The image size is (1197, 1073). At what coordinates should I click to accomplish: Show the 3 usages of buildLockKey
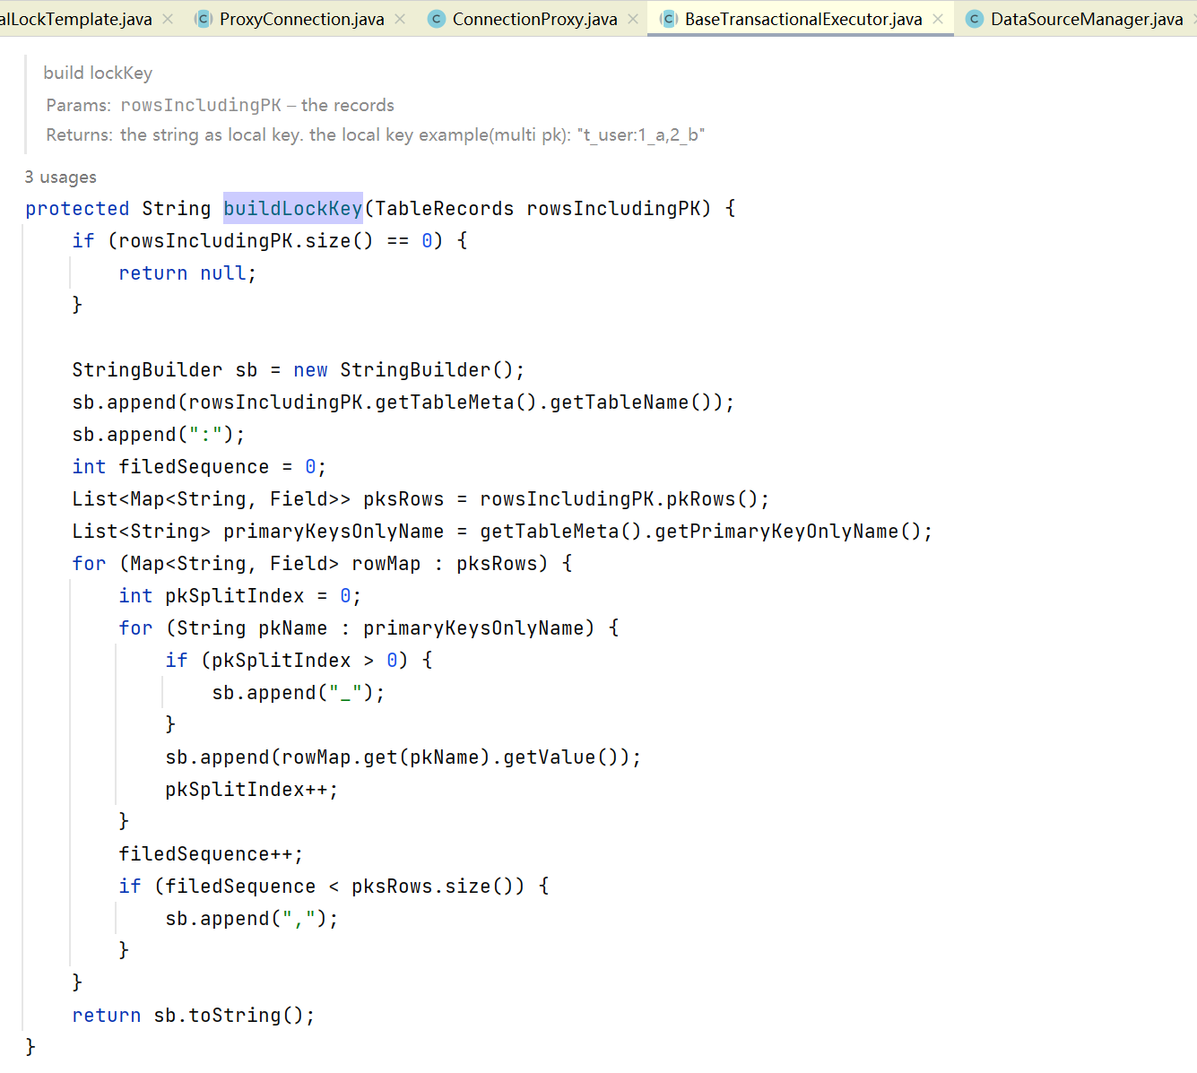[61, 177]
